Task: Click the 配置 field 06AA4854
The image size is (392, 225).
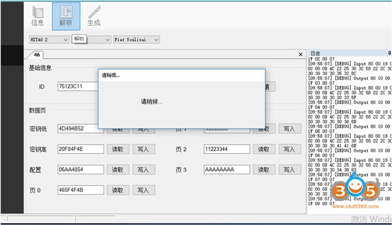Action: tap(81, 169)
